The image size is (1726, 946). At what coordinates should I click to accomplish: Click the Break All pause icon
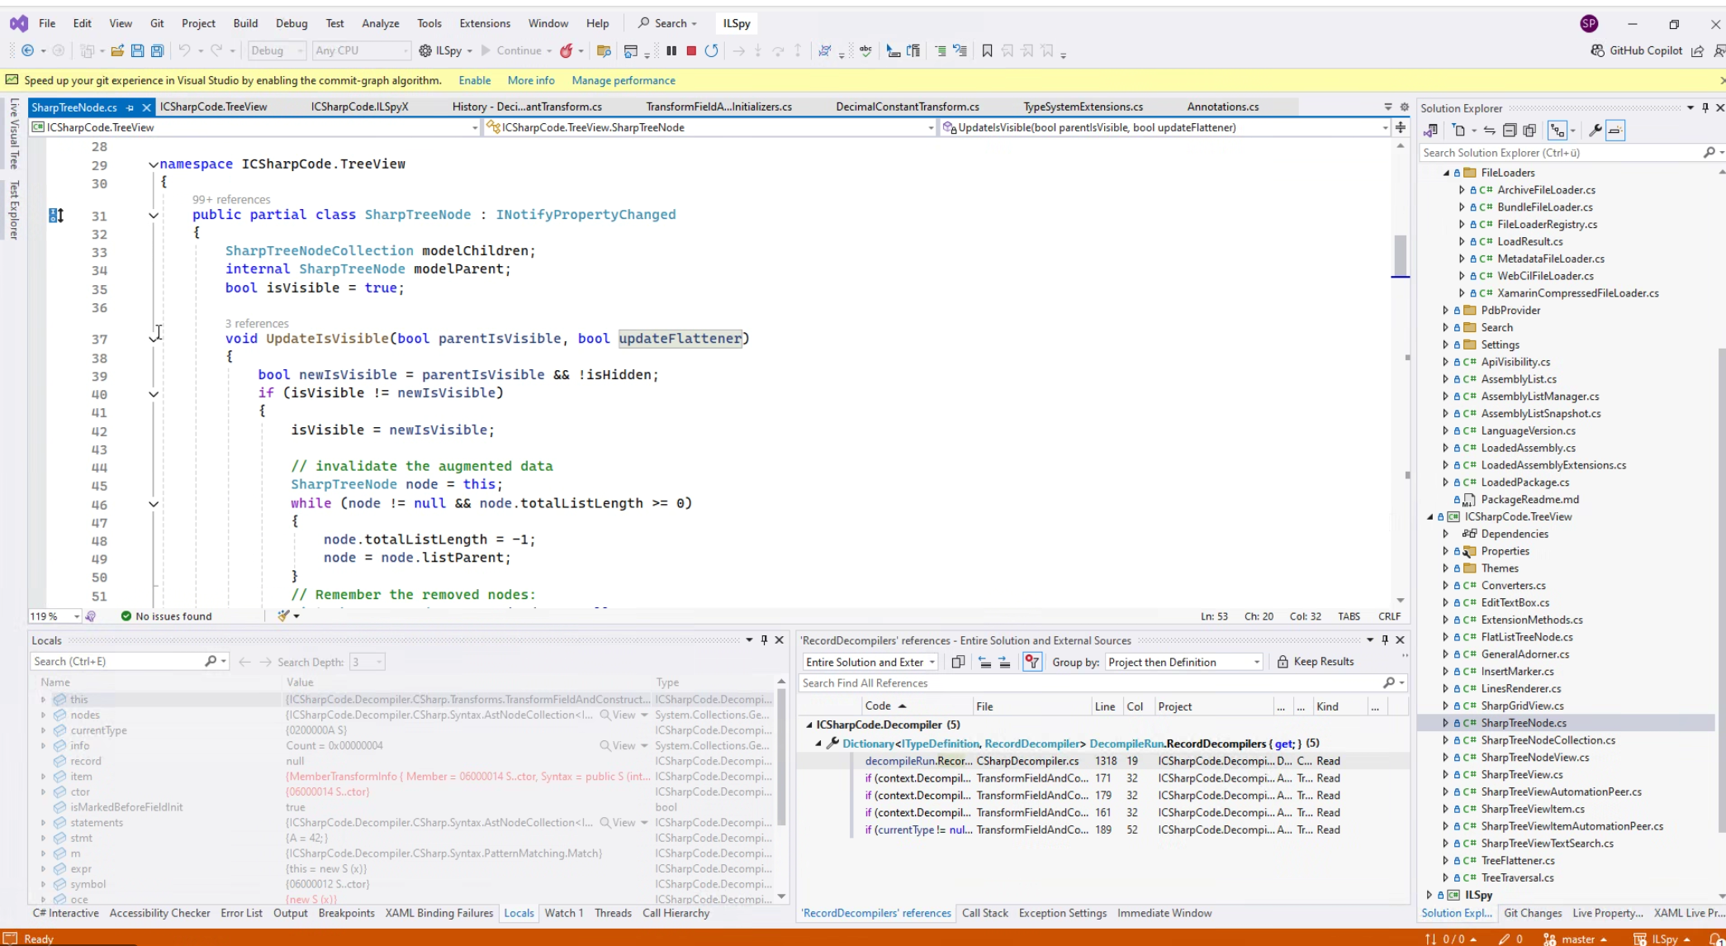click(x=671, y=51)
